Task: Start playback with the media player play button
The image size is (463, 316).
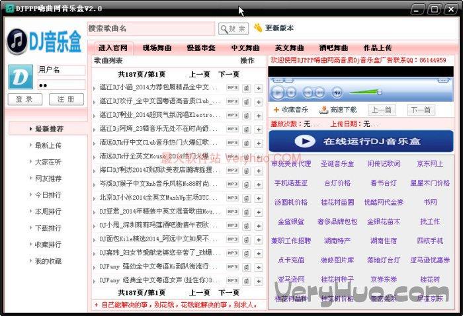Action: pos(278,93)
